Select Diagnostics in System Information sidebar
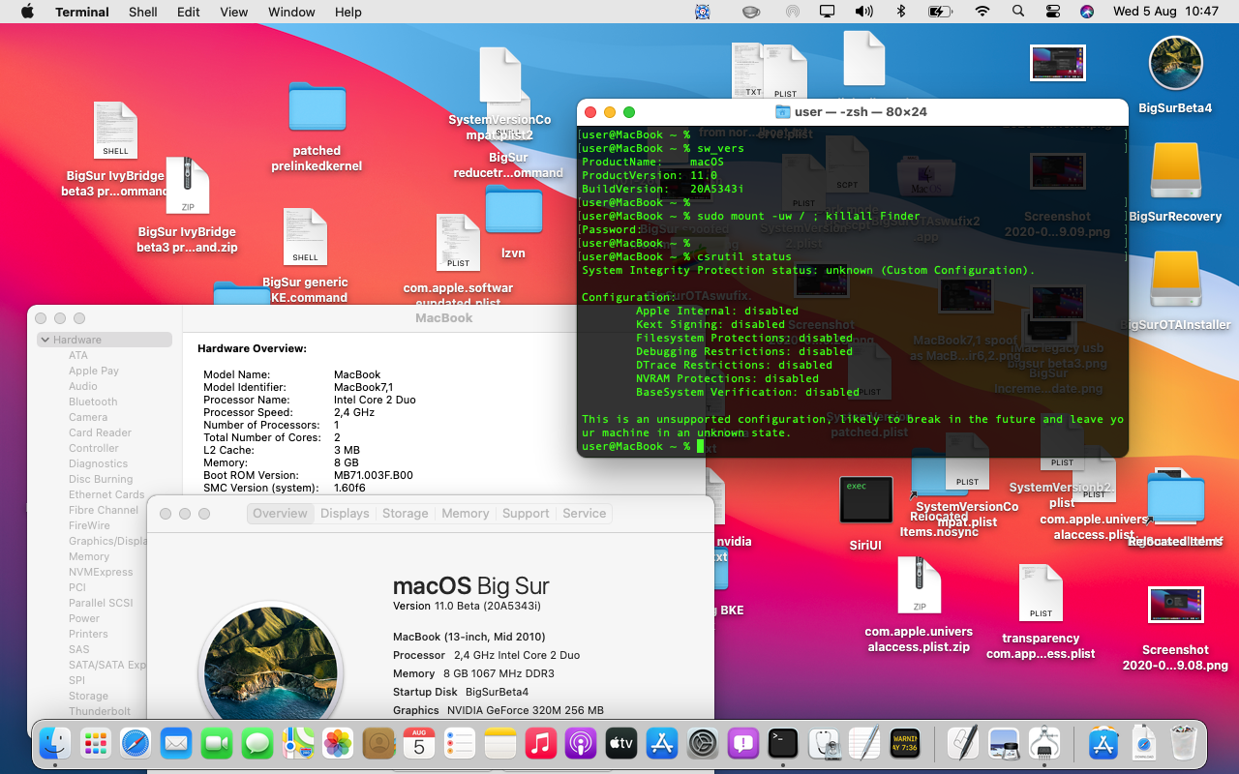1239x774 pixels. point(99,463)
